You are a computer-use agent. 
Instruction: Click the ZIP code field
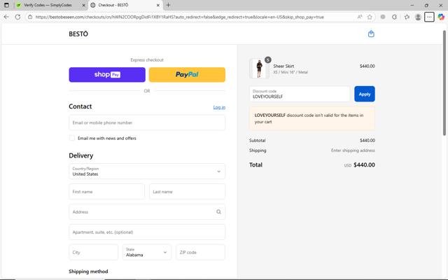point(201,252)
